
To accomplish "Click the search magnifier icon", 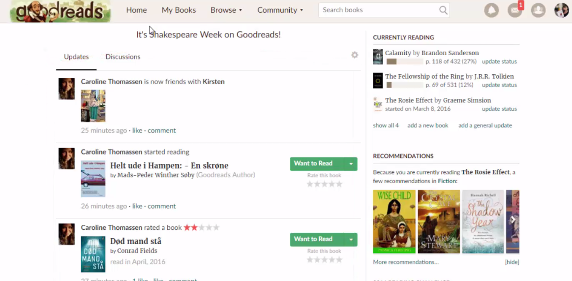I will (x=443, y=10).
